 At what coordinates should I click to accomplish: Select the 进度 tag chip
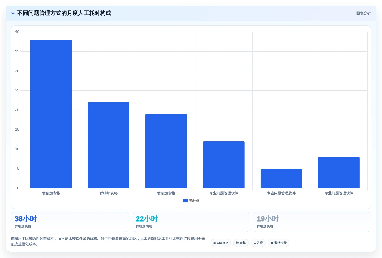tap(258, 243)
